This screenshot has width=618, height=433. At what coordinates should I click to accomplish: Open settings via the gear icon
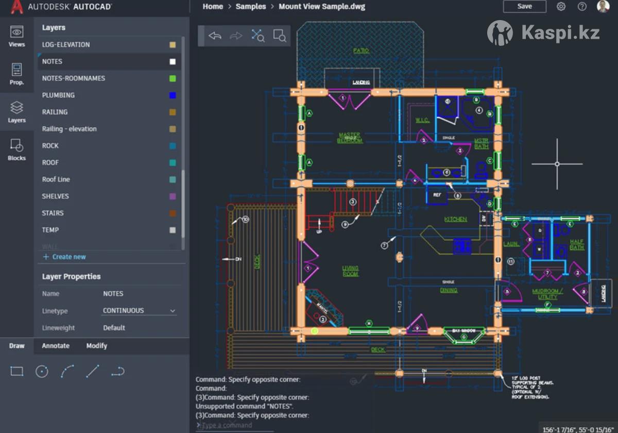(x=561, y=7)
